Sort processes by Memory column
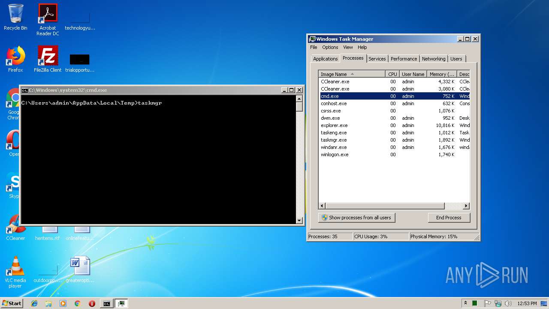 pyautogui.click(x=442, y=74)
